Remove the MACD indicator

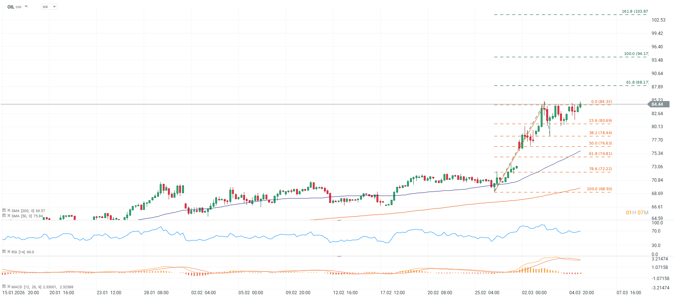[9, 286]
